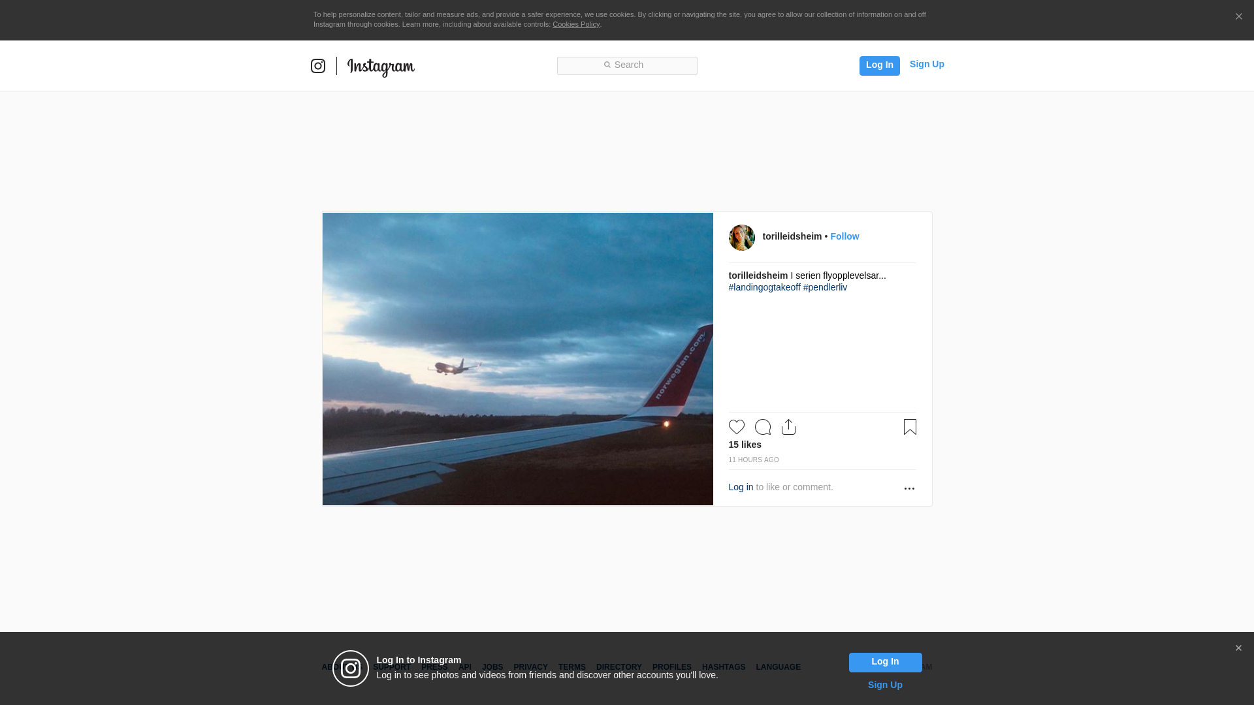Click Log In button in bottom banner
1254x705 pixels.
click(885, 662)
